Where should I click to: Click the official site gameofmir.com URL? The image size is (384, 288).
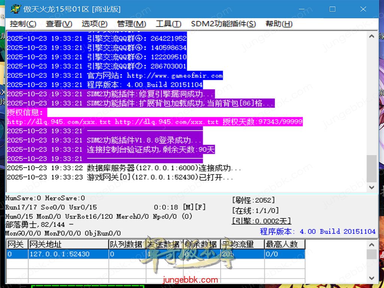174,75
